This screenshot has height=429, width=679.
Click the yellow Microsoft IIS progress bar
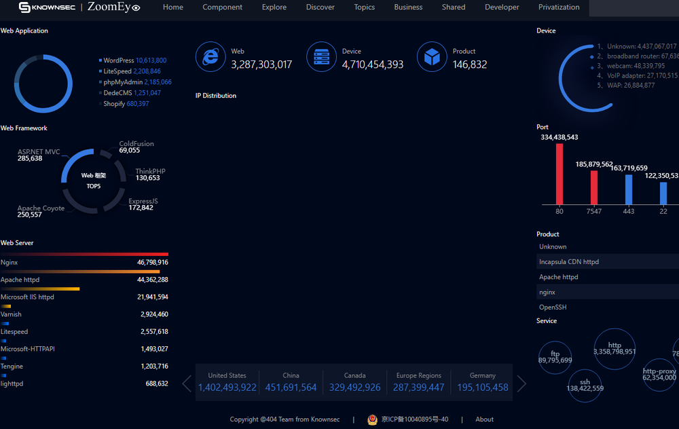tap(40, 288)
